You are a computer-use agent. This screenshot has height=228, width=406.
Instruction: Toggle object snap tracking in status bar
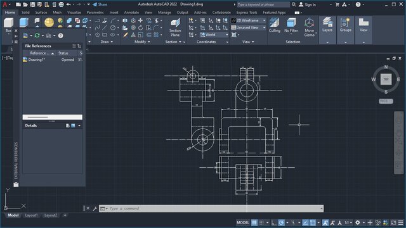tap(306, 222)
